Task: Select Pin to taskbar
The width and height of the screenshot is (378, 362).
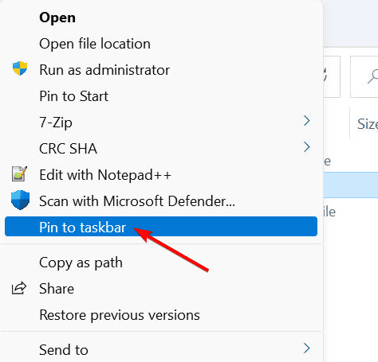Action: 161,227
